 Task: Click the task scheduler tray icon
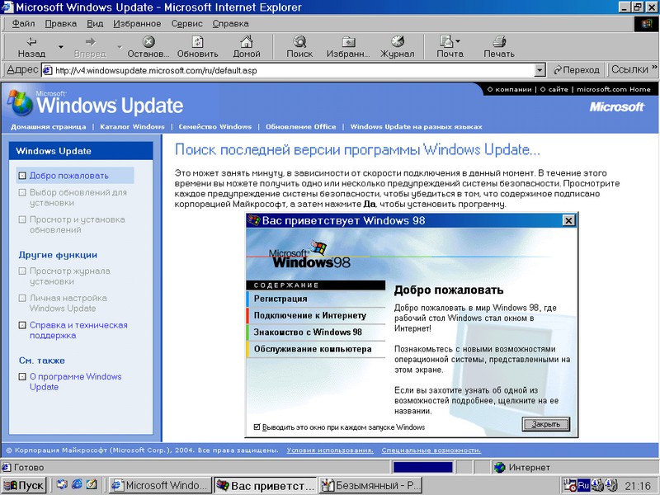point(570,485)
